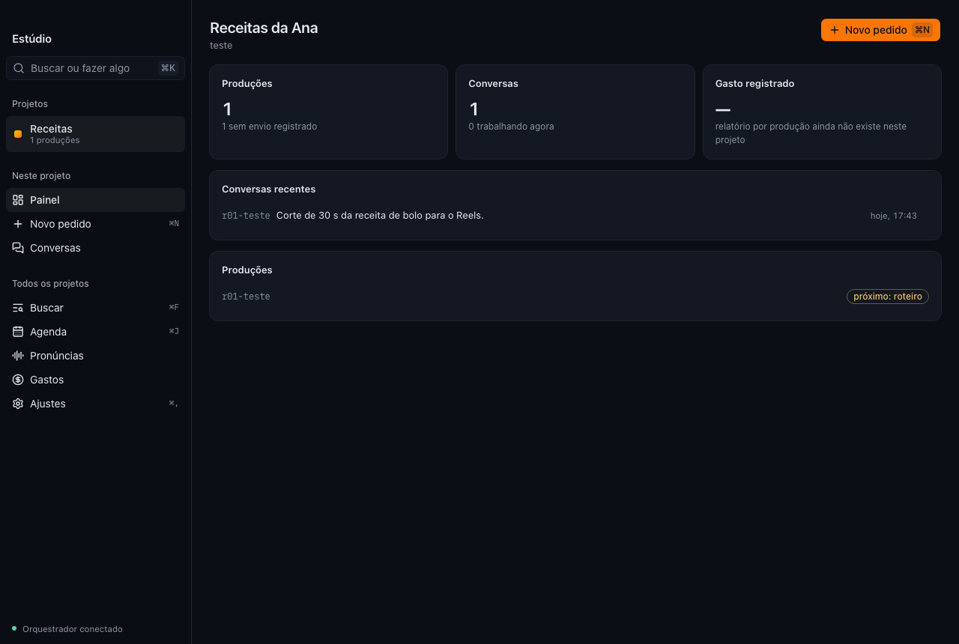Click the Projetos section label
Image resolution: width=959 pixels, height=644 pixels.
(30, 104)
